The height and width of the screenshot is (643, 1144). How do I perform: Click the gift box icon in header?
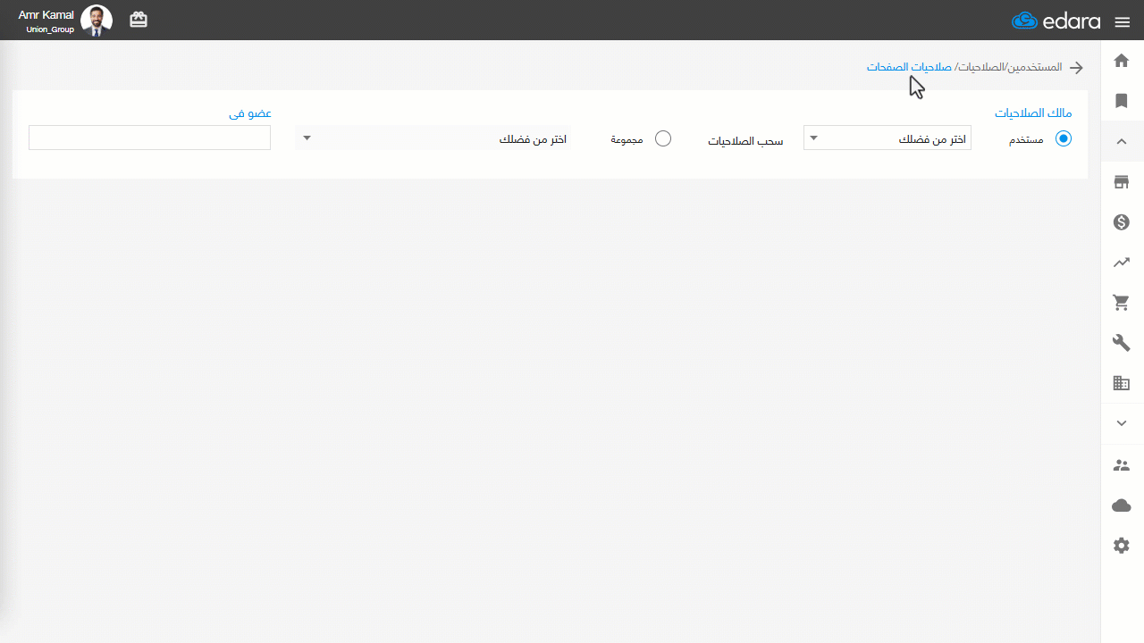point(139,20)
